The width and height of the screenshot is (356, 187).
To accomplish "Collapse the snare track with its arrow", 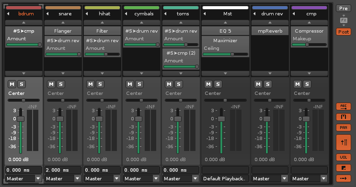I will pyautogui.click(x=47, y=14).
